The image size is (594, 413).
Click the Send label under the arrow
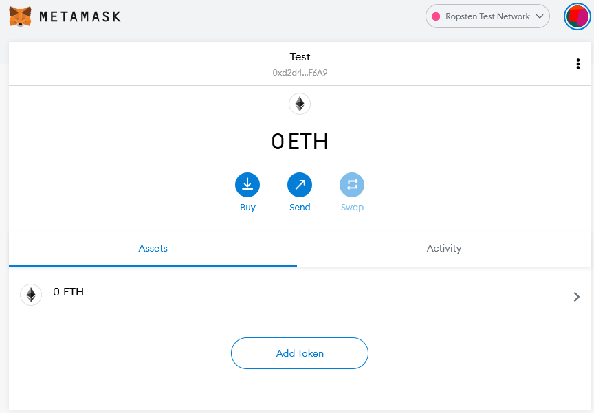click(300, 207)
